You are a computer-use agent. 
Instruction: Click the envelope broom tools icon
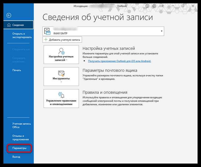(x=61, y=73)
